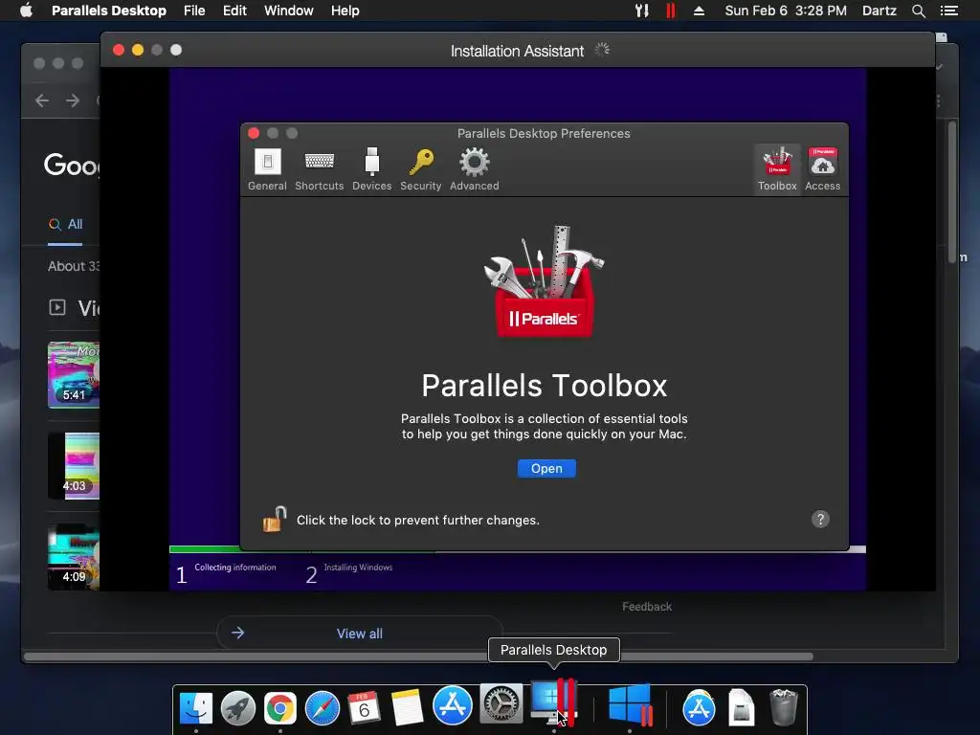Click the Parallels Toolbox menu bar icon
Image resolution: width=980 pixels, height=735 pixels.
[x=642, y=11]
